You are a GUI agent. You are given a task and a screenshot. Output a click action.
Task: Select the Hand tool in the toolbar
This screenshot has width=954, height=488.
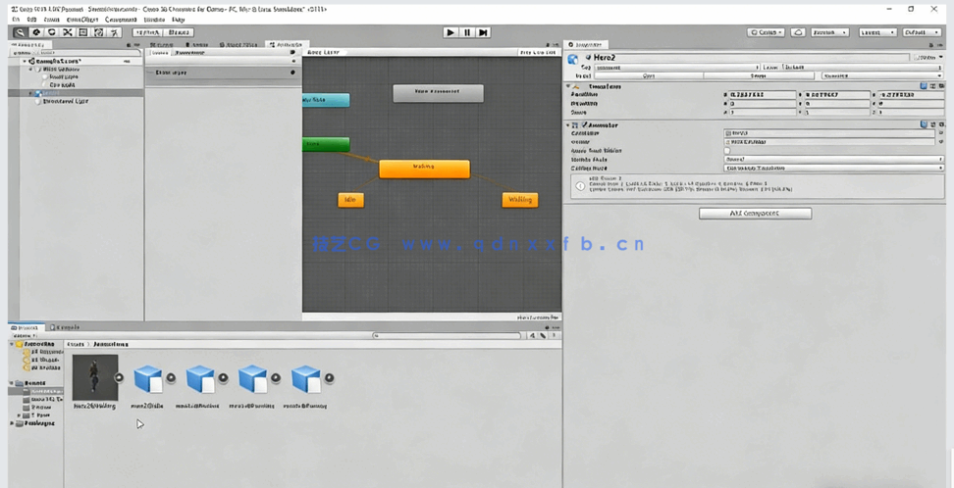coord(21,32)
